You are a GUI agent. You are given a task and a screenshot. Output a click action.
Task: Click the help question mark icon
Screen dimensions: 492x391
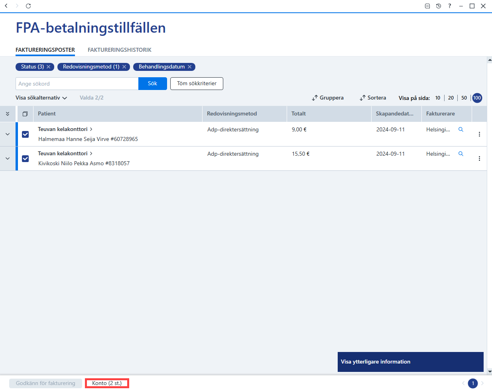(x=450, y=6)
